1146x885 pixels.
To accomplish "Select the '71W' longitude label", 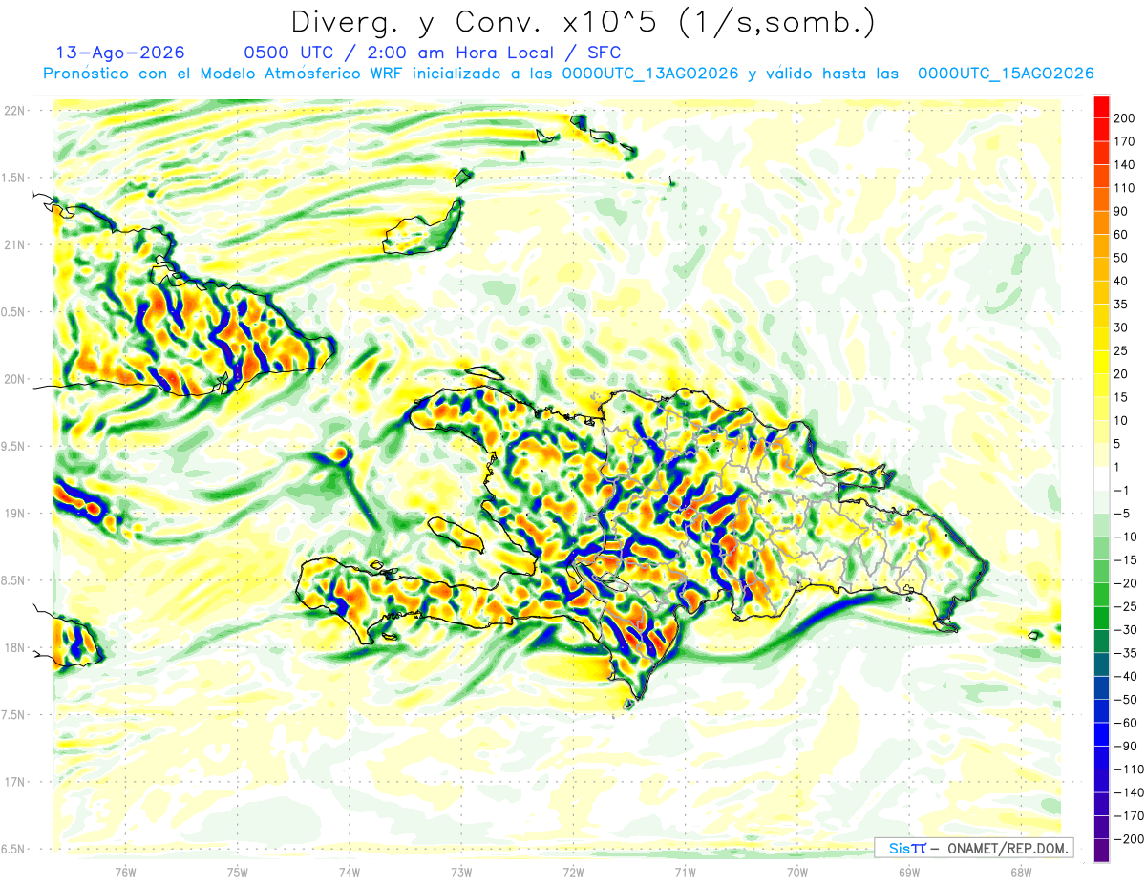I will coord(685,873).
